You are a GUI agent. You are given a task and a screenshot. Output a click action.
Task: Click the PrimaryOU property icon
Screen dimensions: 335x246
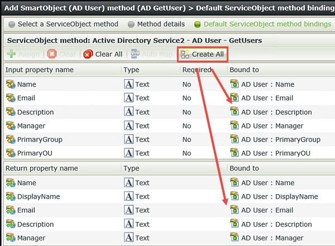click(x=11, y=153)
